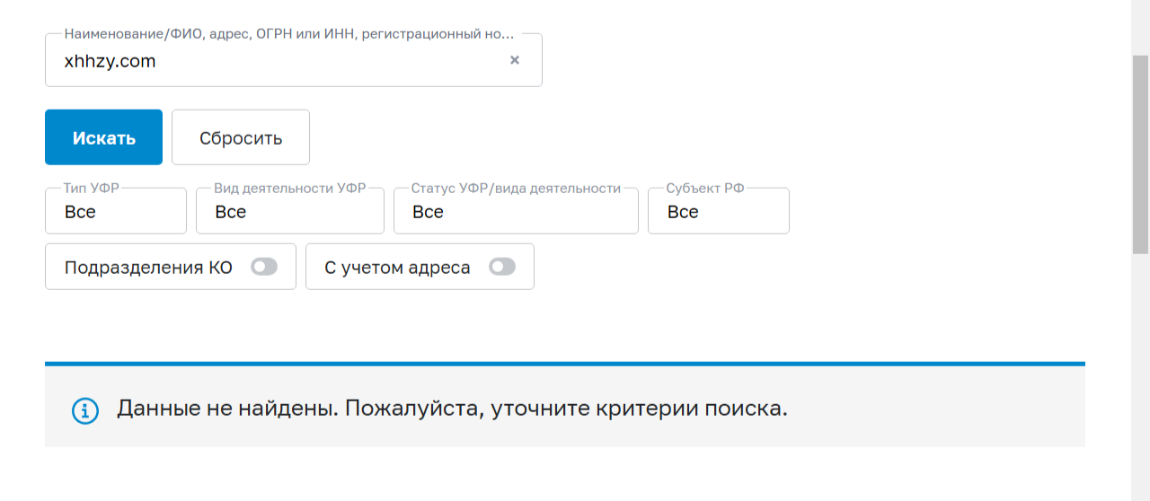The height and width of the screenshot is (501, 1150).
Task: Expand the Вид деятельности УФР dropdown
Action: click(290, 211)
